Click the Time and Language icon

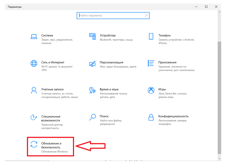(93, 90)
